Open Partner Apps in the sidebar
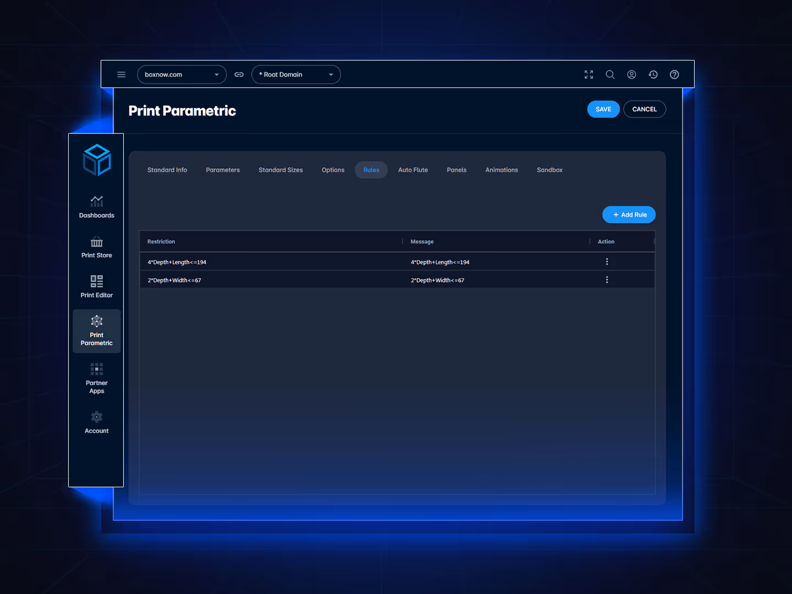792x594 pixels. pos(97,378)
